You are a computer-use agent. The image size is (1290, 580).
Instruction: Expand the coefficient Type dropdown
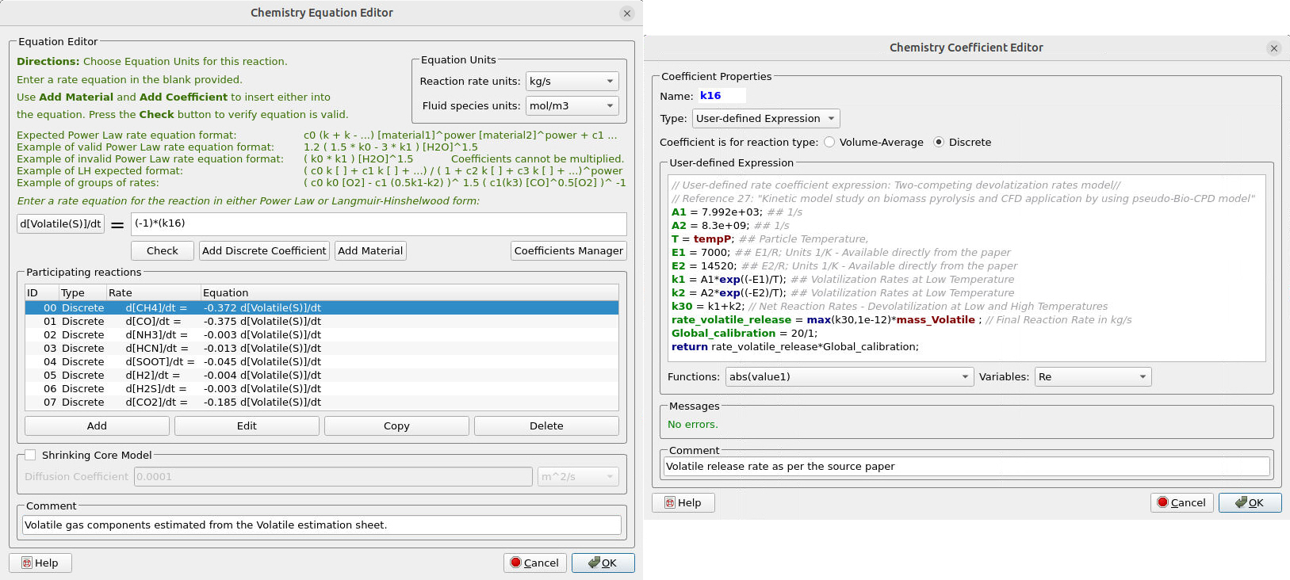pos(765,119)
